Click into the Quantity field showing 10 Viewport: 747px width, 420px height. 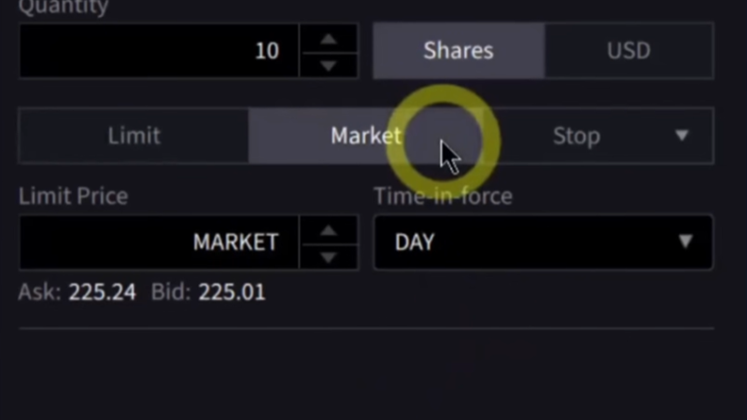[x=159, y=50]
